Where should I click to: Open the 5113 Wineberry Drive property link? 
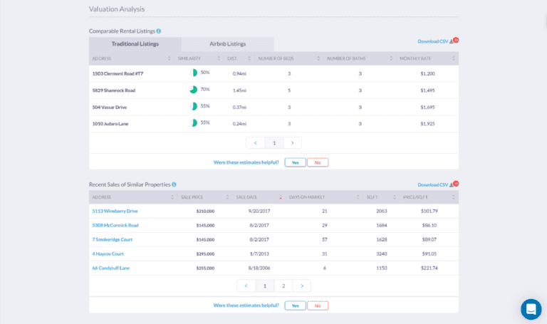point(115,211)
